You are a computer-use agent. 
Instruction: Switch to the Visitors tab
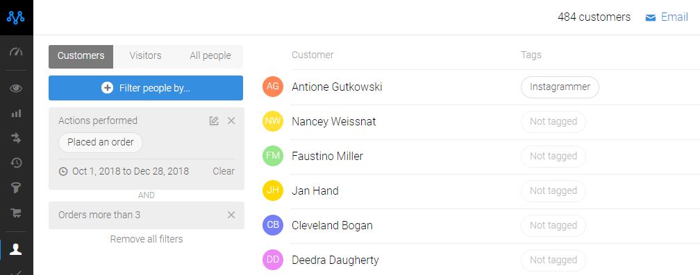tap(146, 56)
